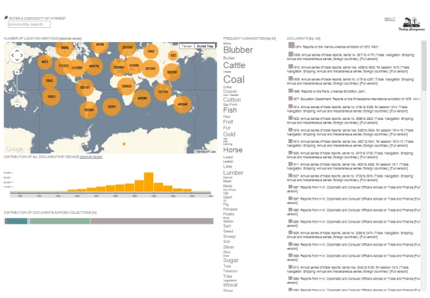Open the 141509 cluster marker

(x=134, y=66)
